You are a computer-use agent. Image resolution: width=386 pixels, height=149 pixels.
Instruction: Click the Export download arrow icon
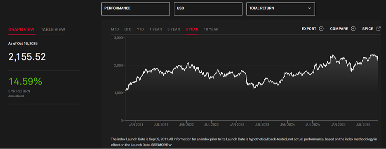(321, 29)
